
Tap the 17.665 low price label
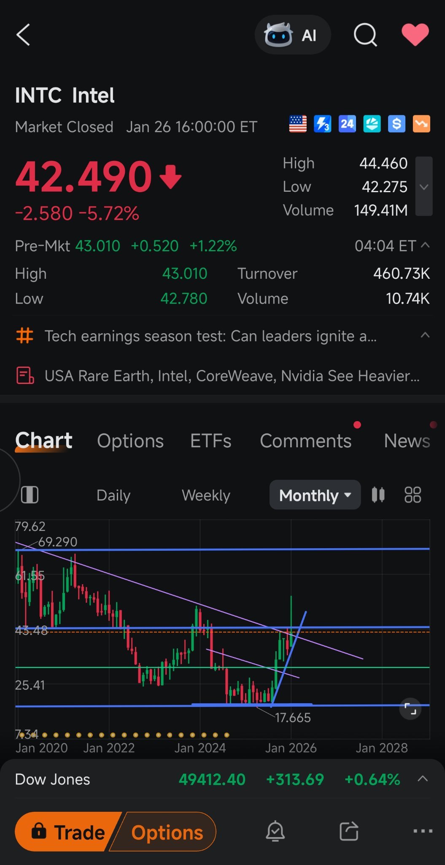(x=293, y=718)
